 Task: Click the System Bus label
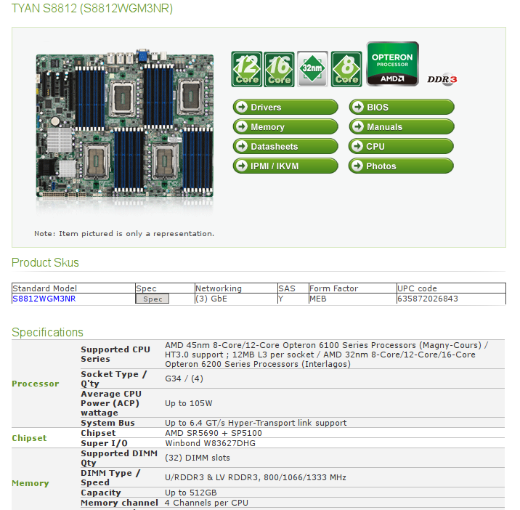[x=107, y=423]
